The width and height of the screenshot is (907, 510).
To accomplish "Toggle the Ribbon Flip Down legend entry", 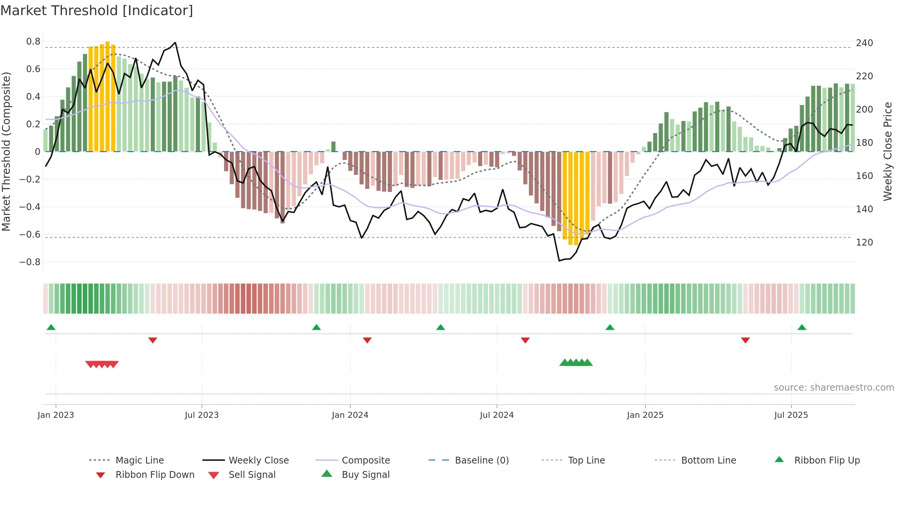I will (x=145, y=474).
